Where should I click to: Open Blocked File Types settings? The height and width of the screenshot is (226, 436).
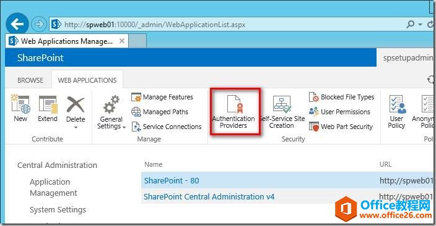click(341, 97)
